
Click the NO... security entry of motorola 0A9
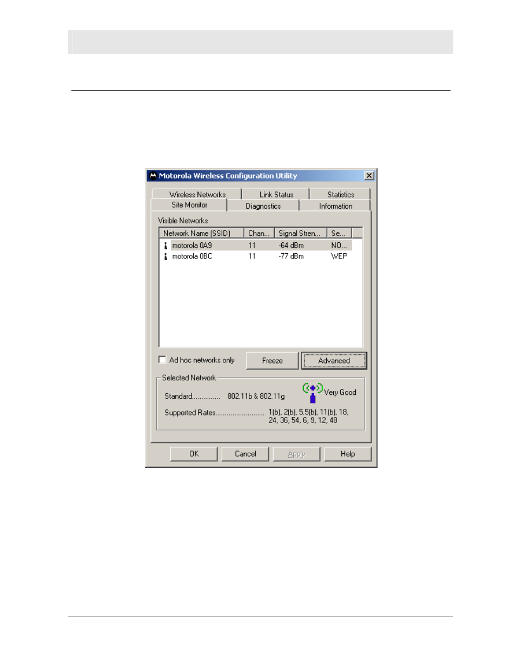coord(339,246)
